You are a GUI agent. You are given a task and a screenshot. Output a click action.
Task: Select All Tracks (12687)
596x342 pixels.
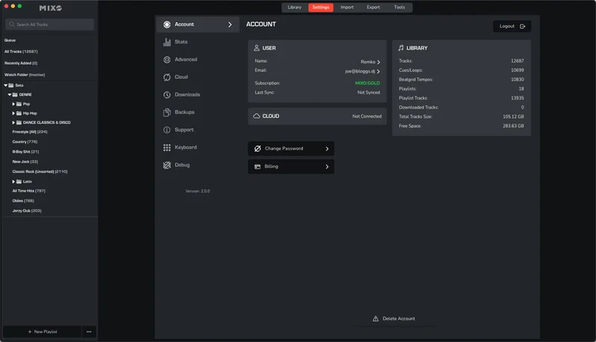coord(21,51)
